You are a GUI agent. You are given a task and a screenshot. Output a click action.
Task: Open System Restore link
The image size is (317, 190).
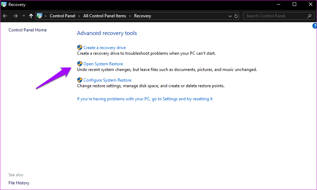point(103,64)
